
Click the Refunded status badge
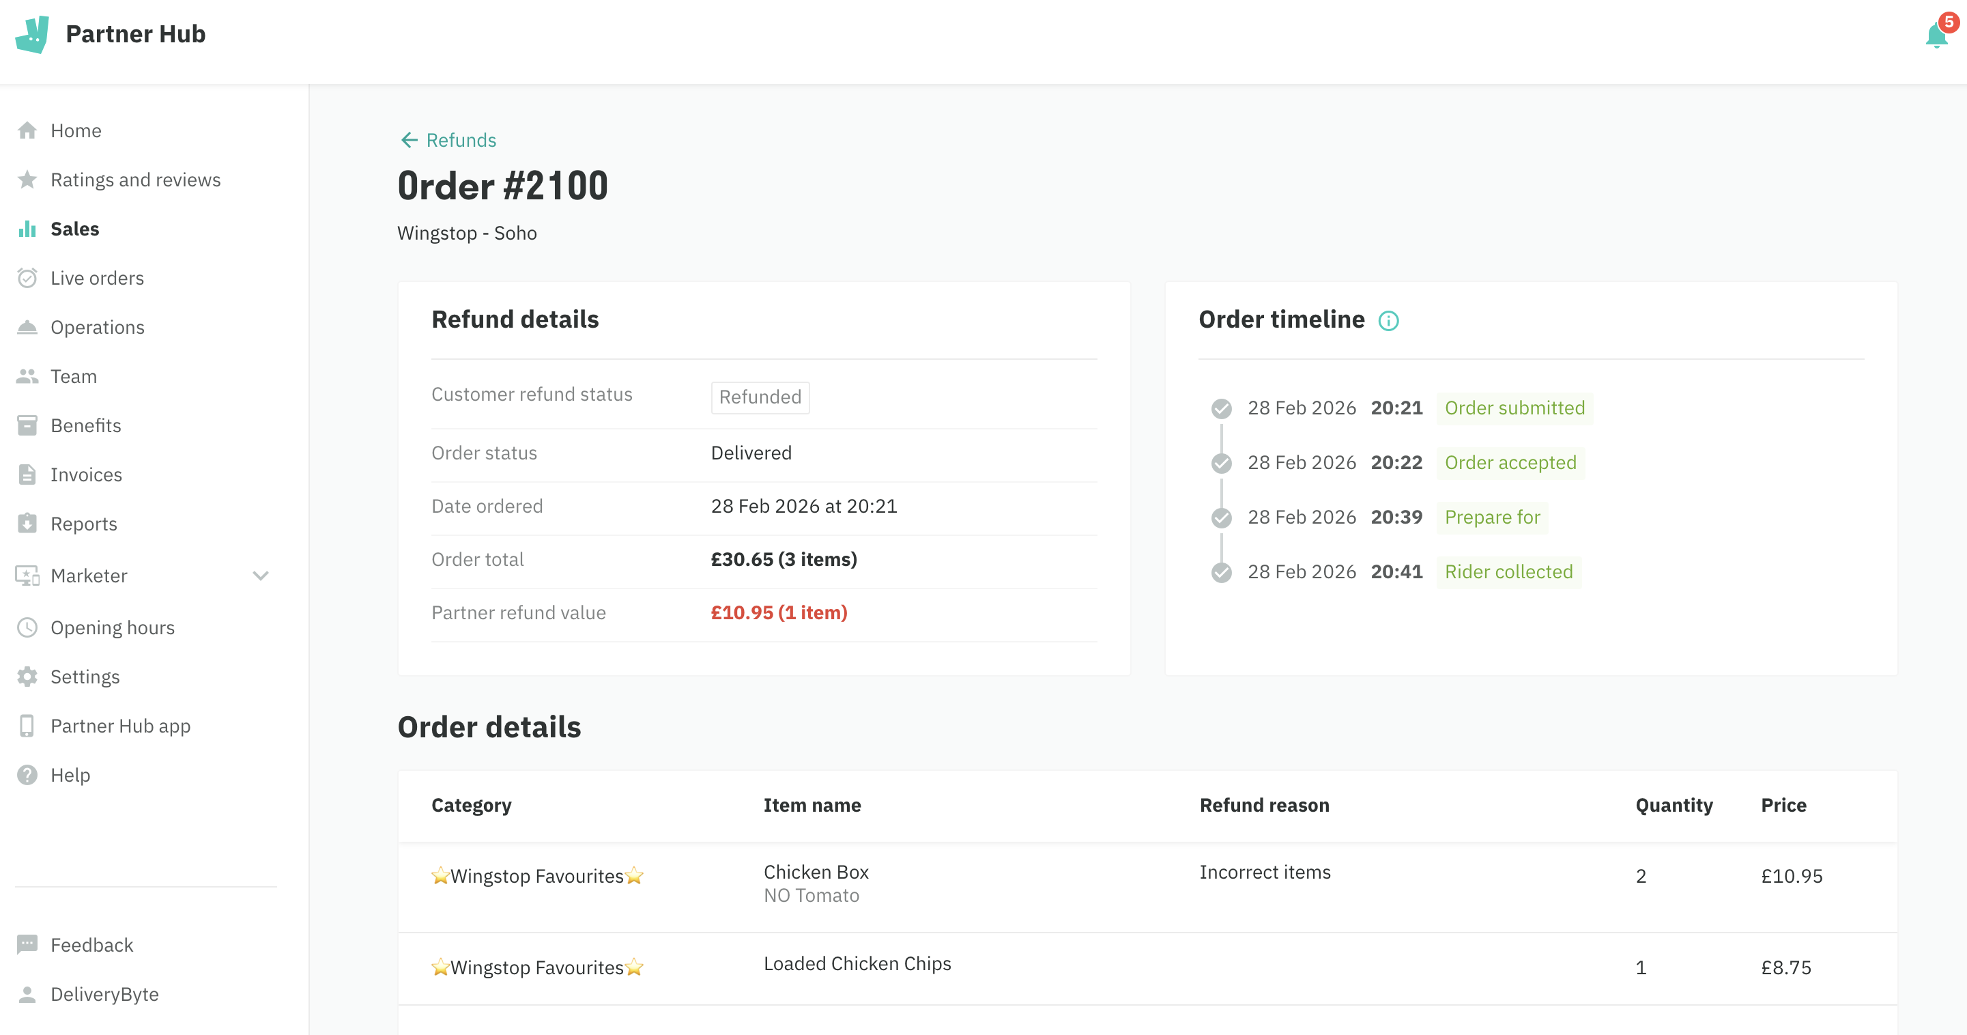coord(760,397)
